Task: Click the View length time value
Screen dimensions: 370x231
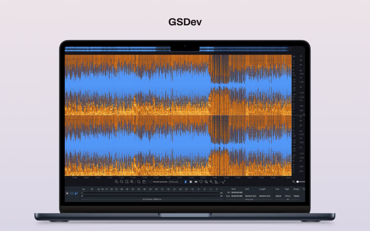Action: point(264,196)
